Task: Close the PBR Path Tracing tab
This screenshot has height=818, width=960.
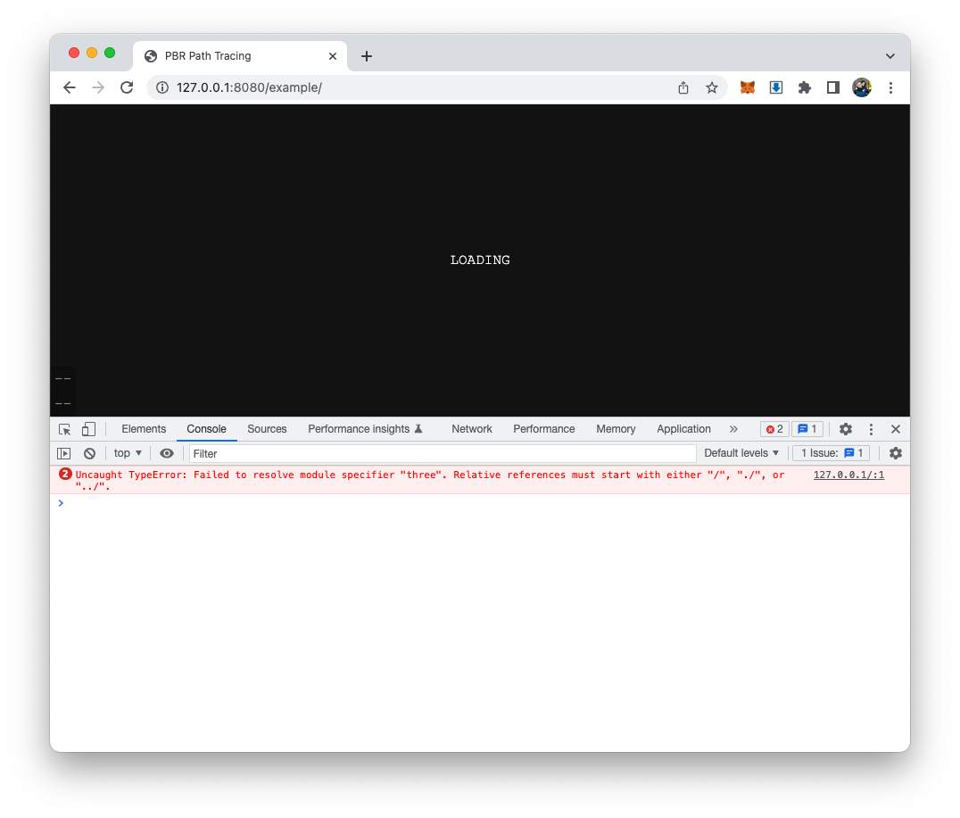Action: [333, 56]
